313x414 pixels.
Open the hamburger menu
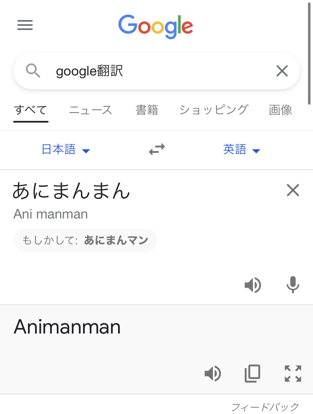tap(25, 25)
